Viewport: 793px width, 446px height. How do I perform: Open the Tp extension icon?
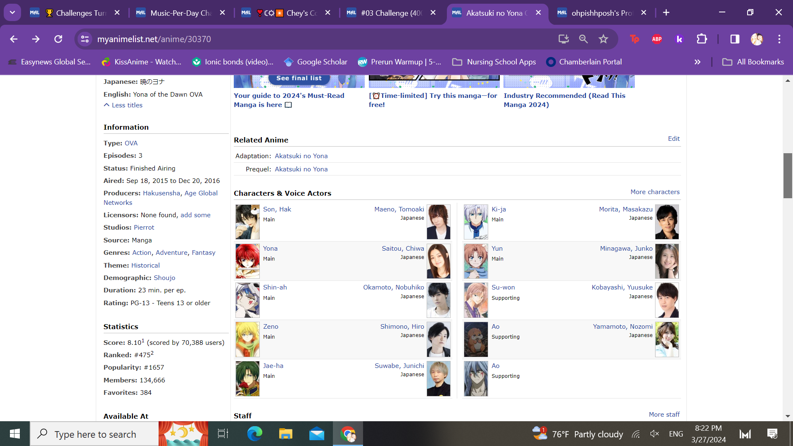pyautogui.click(x=634, y=39)
